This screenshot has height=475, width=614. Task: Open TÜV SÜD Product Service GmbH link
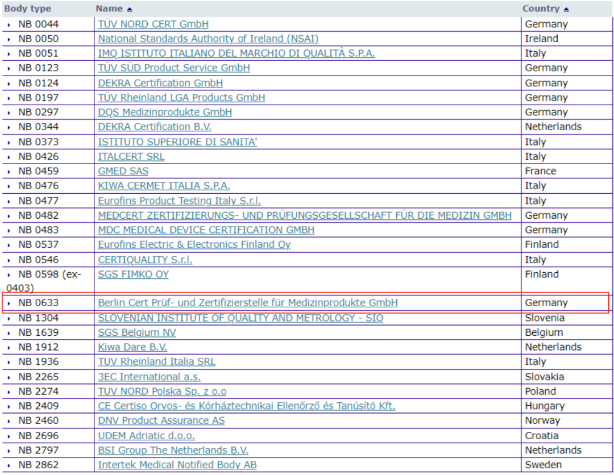174,68
